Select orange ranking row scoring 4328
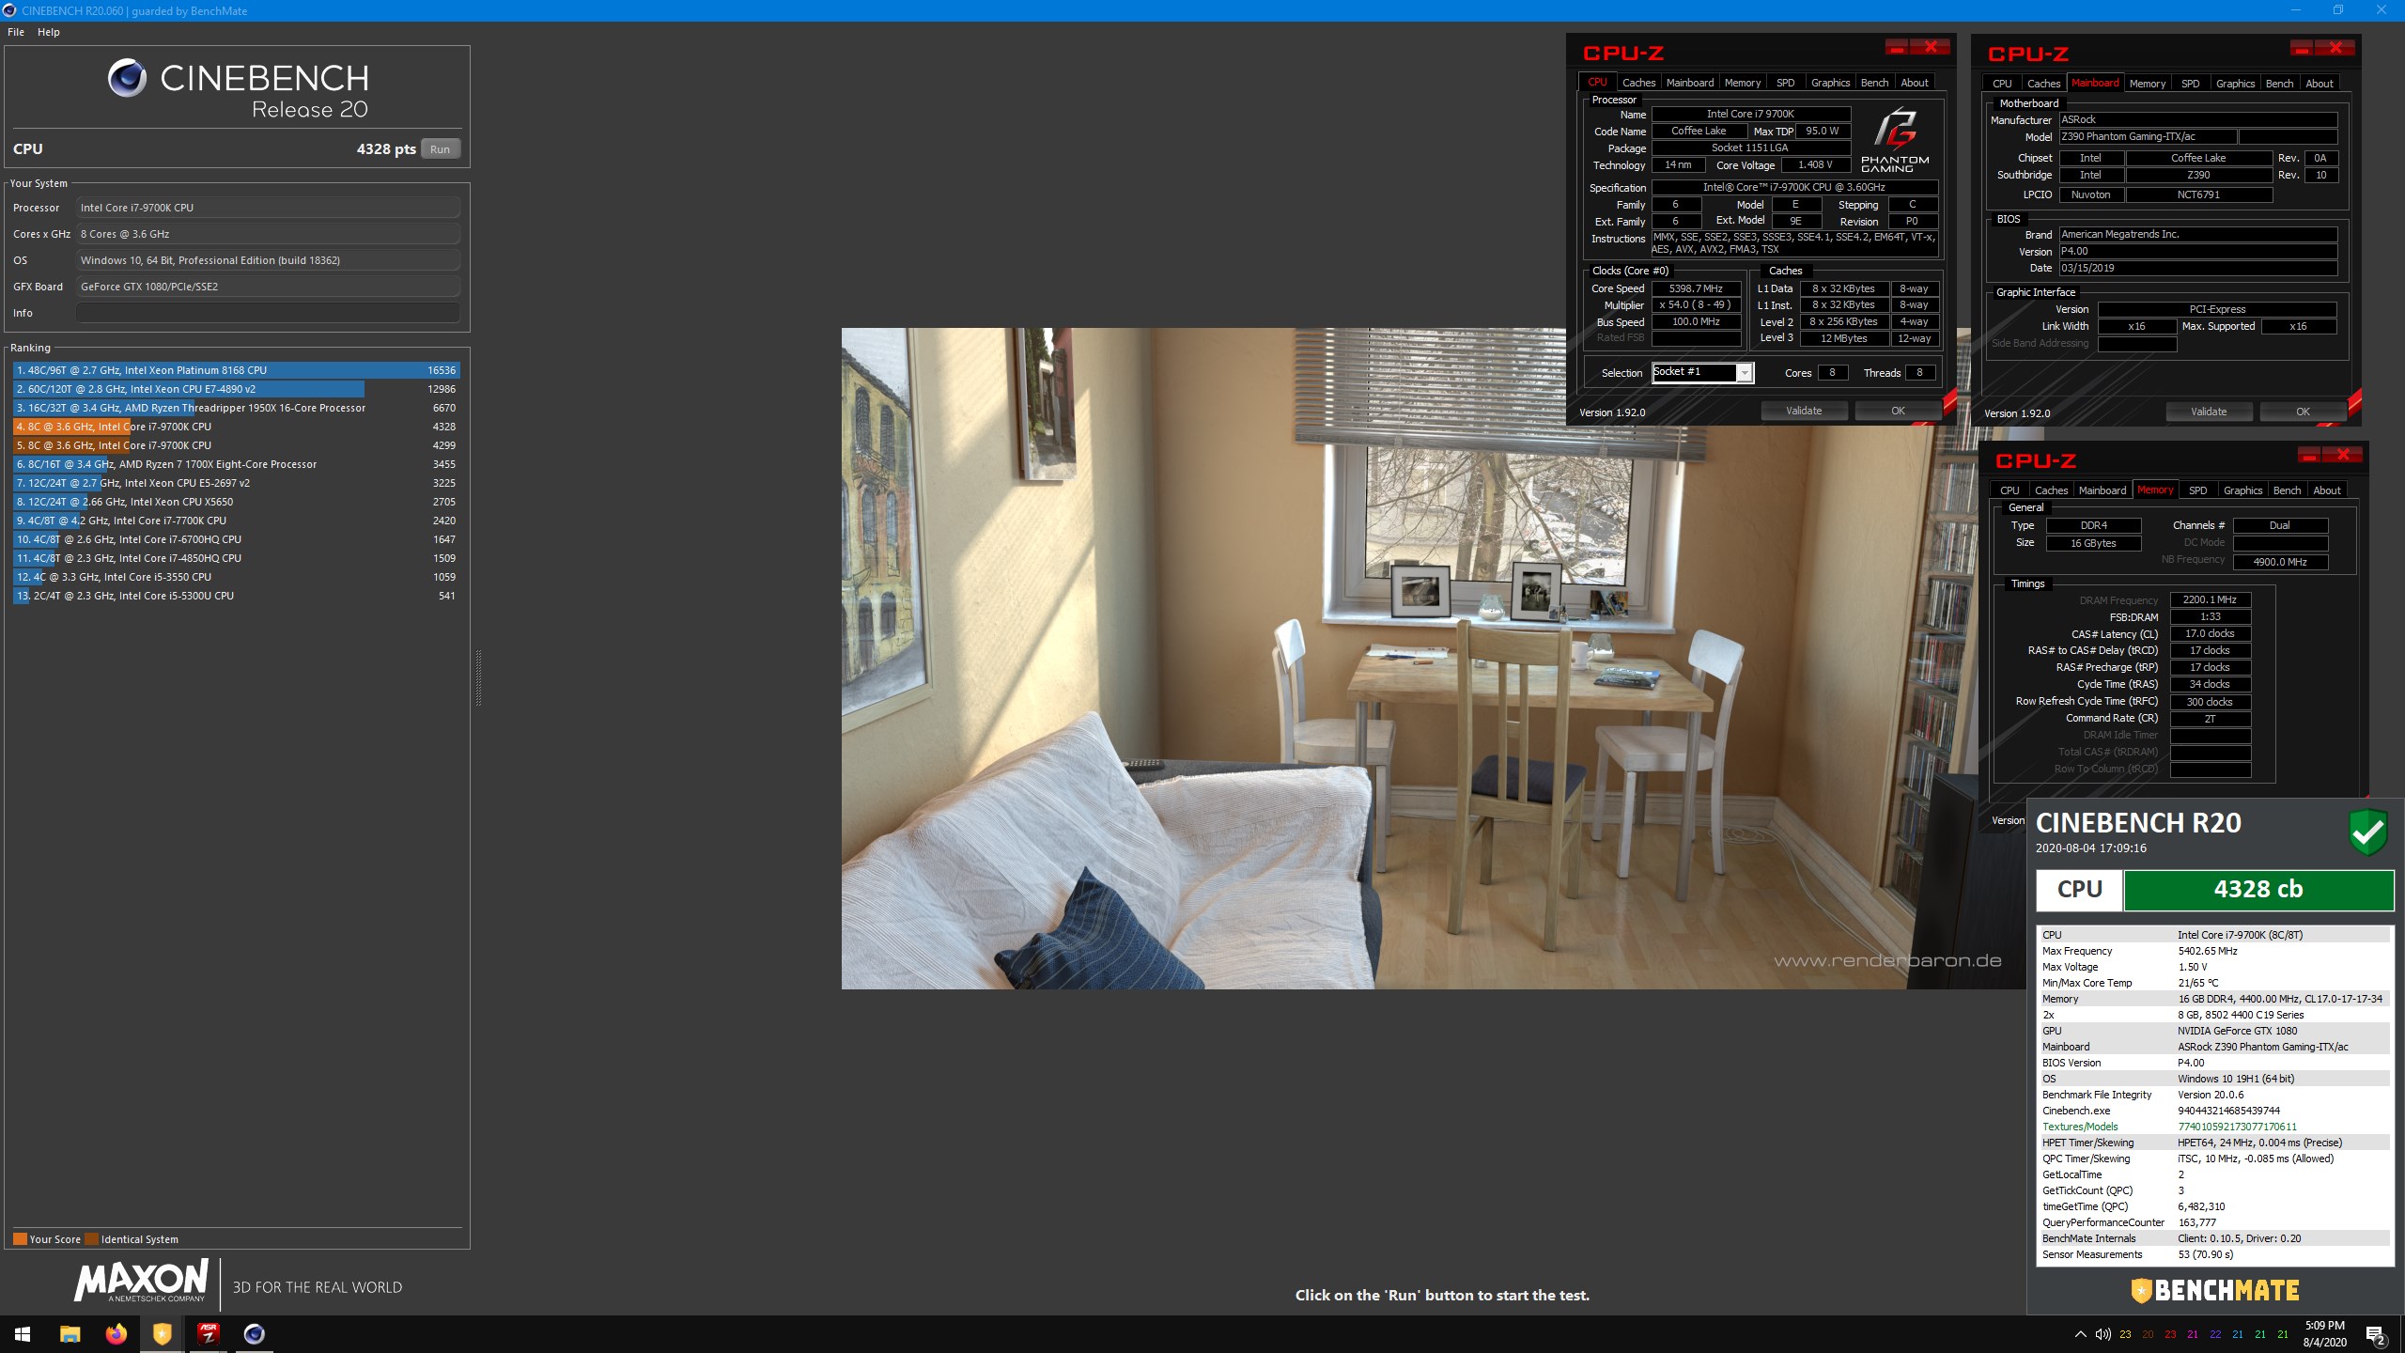 pyautogui.click(x=236, y=427)
